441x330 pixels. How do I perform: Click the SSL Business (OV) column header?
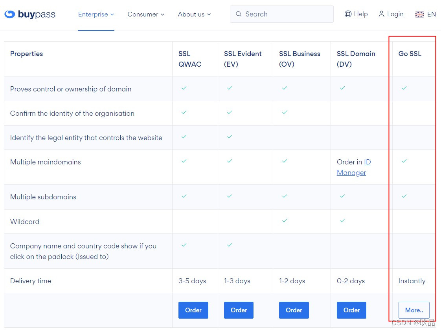point(300,59)
